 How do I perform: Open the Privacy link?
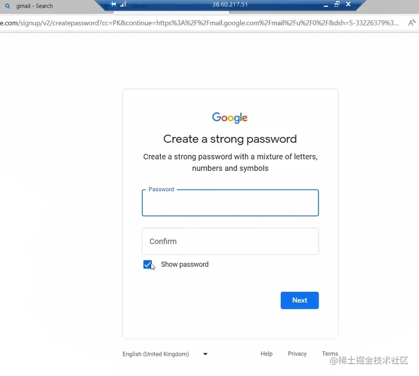(297, 354)
